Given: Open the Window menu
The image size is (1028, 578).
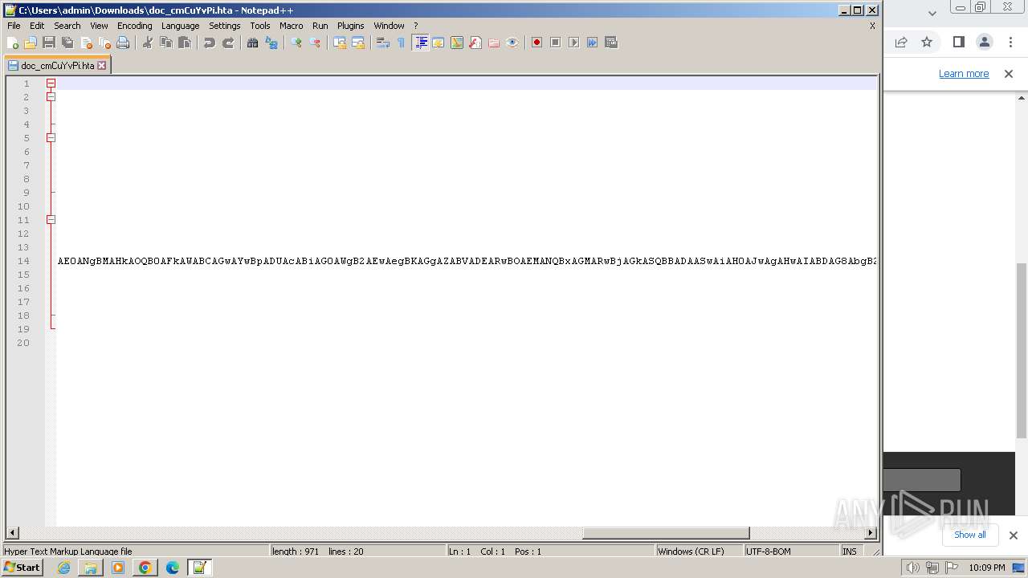Looking at the screenshot, I should click(389, 26).
